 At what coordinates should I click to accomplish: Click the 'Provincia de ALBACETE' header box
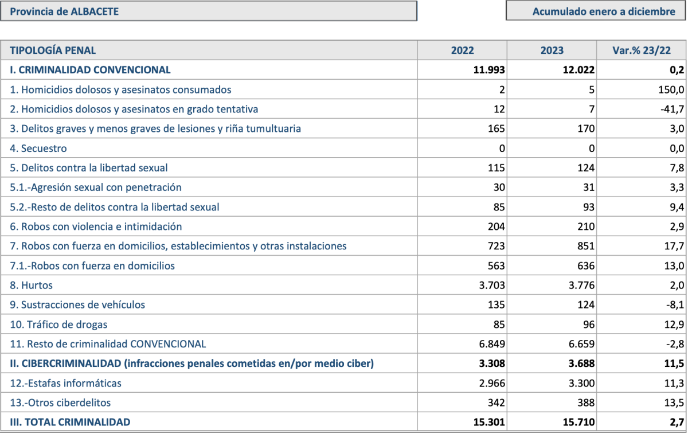209,11
